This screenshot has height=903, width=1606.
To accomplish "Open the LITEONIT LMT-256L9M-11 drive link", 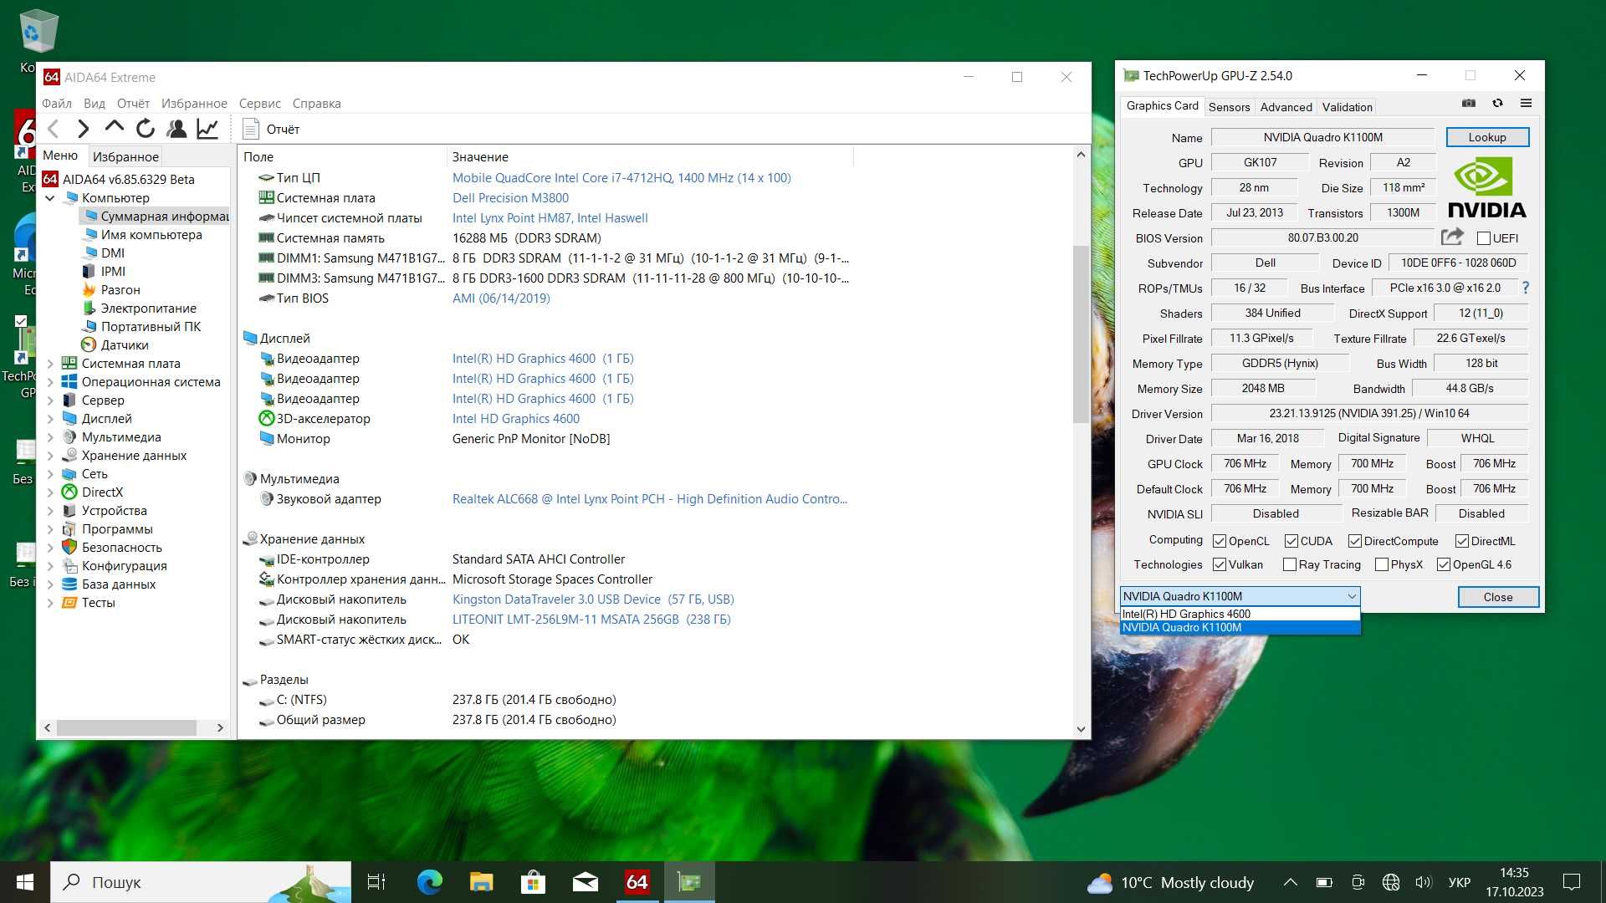I will coord(591,620).
